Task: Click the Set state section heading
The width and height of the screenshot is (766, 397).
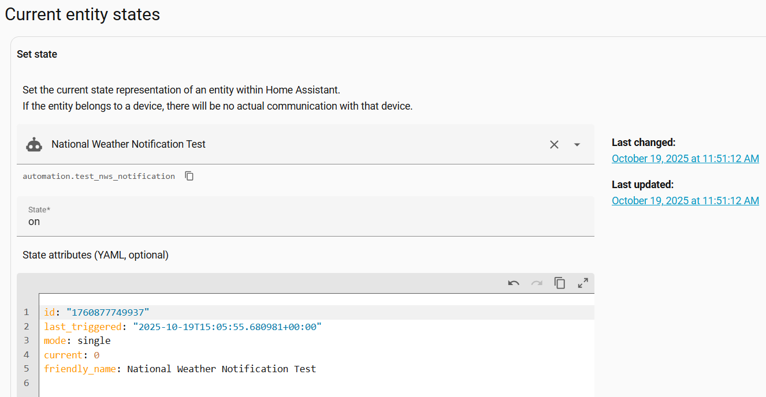Action: pos(37,54)
